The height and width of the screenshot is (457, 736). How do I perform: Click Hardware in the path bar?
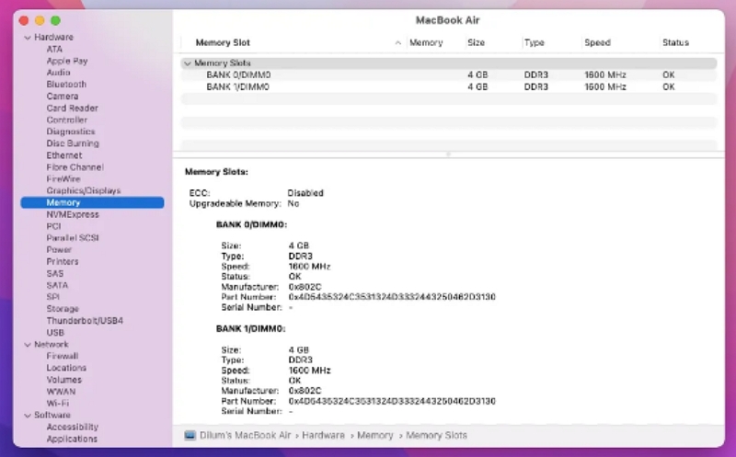324,436
